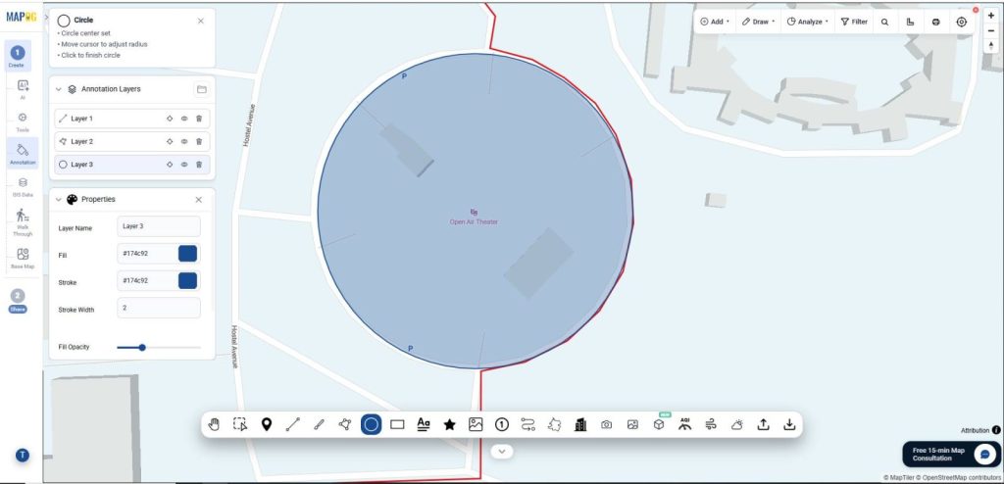Show the wind layer tool

(x=711, y=424)
